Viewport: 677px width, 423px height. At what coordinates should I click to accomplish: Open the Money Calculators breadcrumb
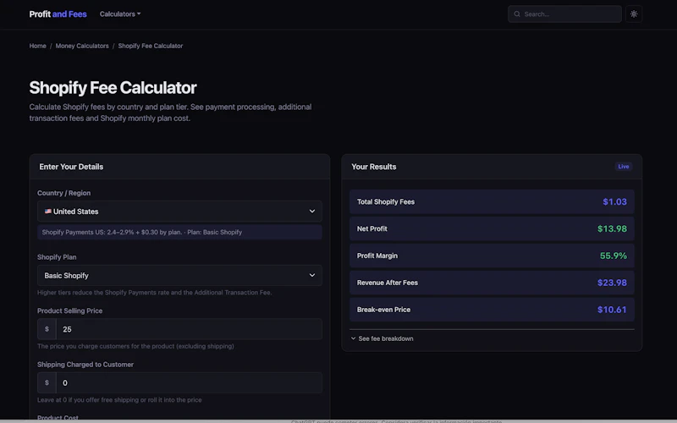tap(82, 46)
